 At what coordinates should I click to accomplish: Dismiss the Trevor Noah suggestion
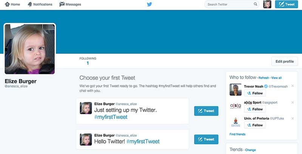pos(293,86)
